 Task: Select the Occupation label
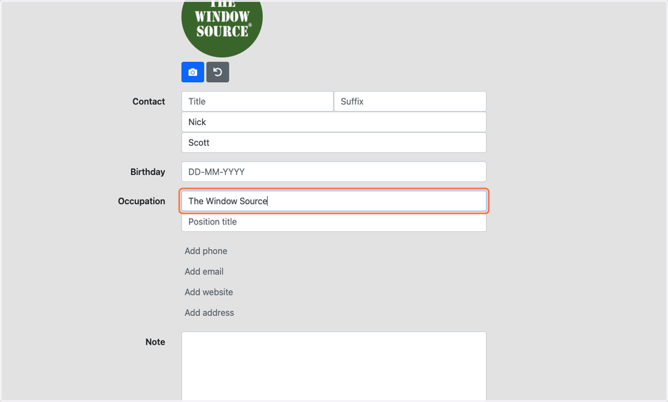141,201
